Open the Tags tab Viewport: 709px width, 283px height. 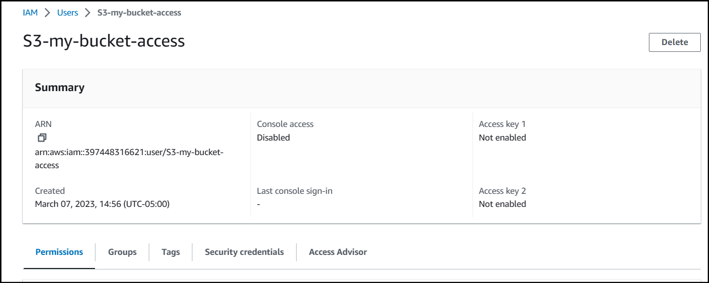click(x=171, y=252)
